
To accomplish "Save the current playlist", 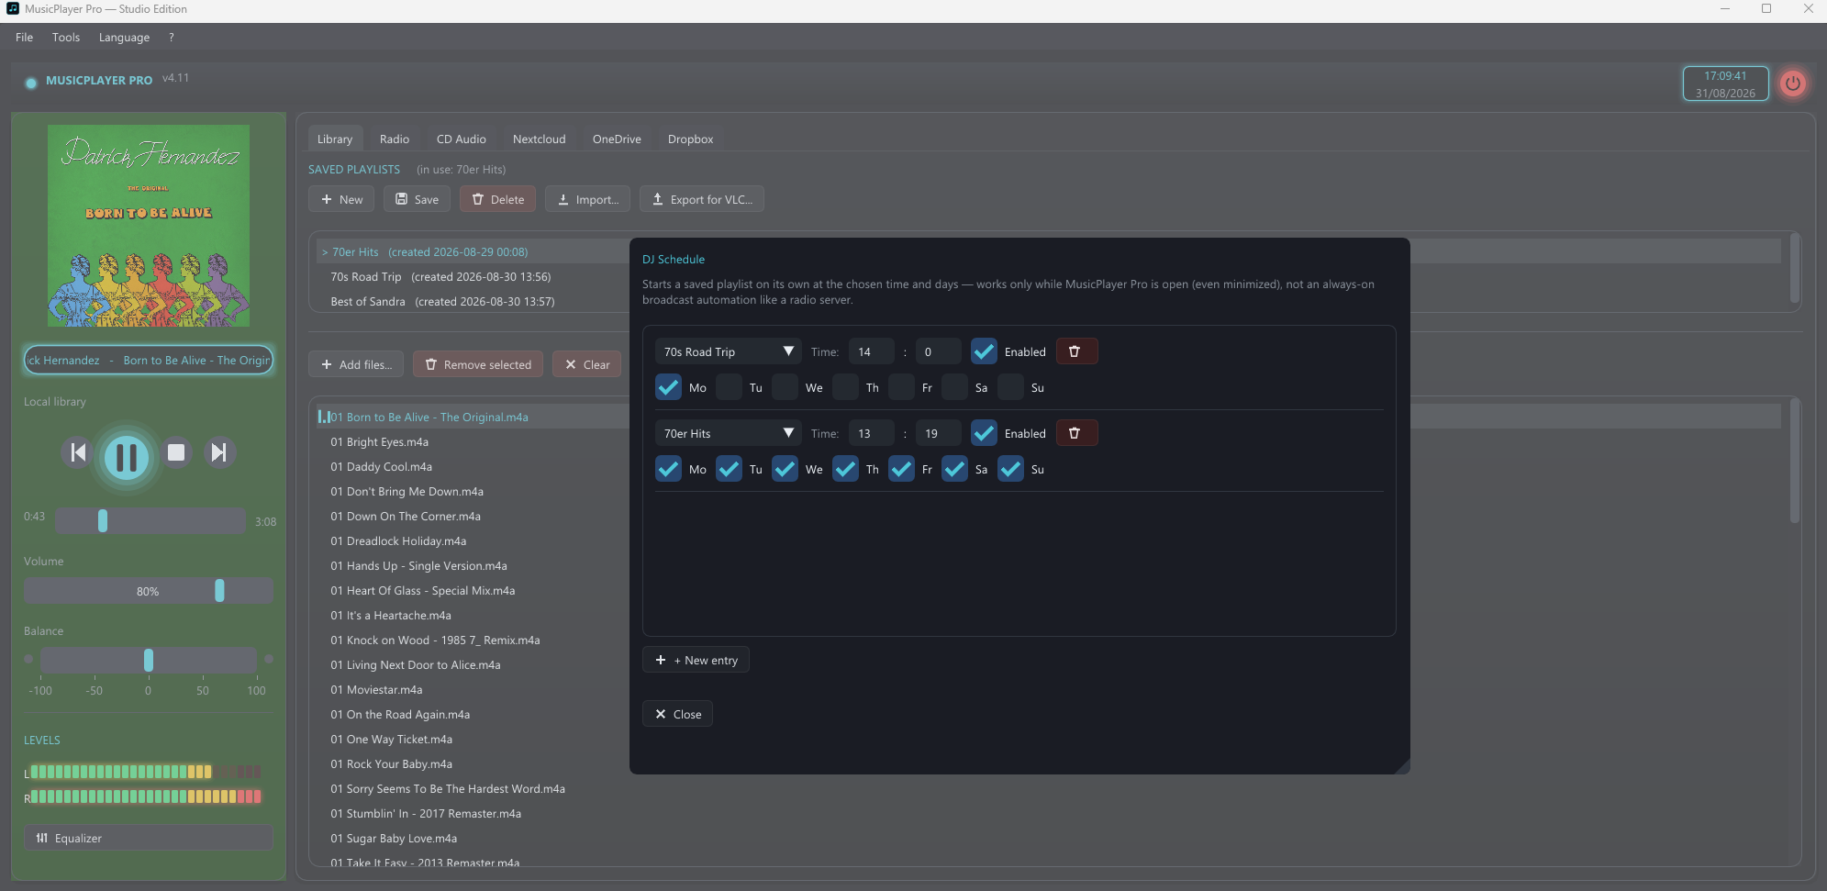I will (x=417, y=199).
